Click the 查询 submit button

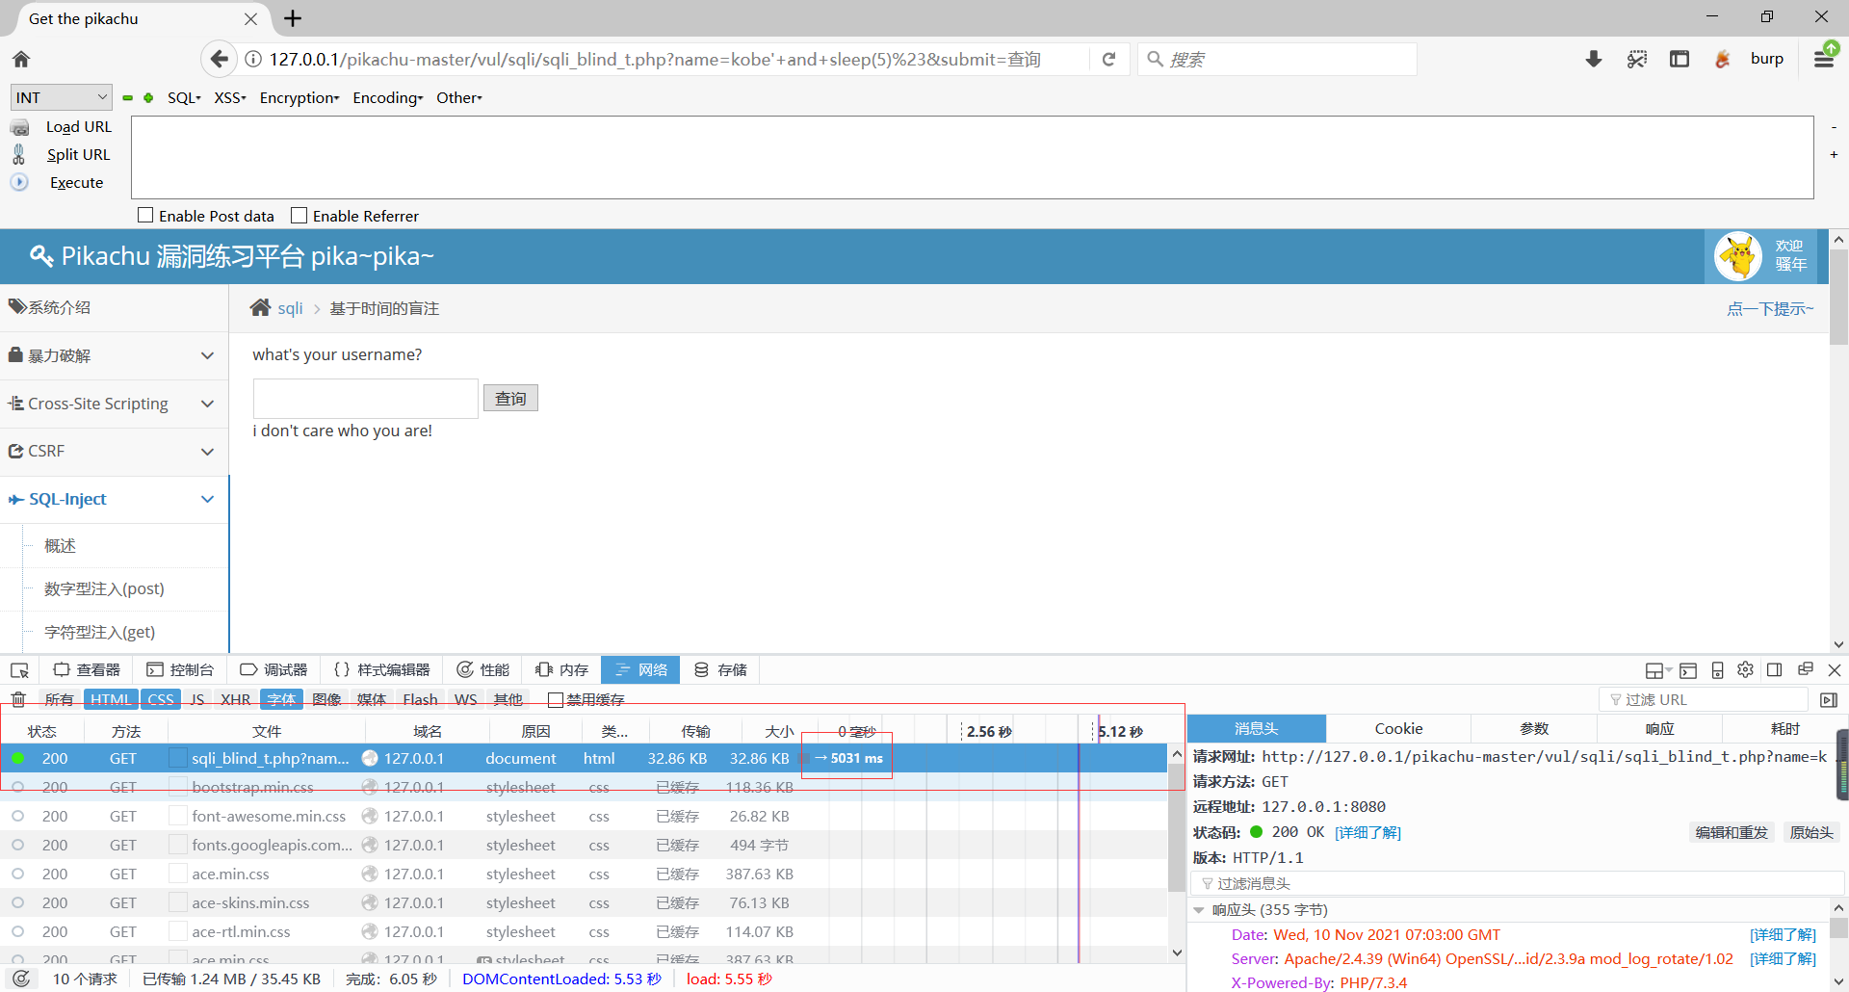pos(510,398)
